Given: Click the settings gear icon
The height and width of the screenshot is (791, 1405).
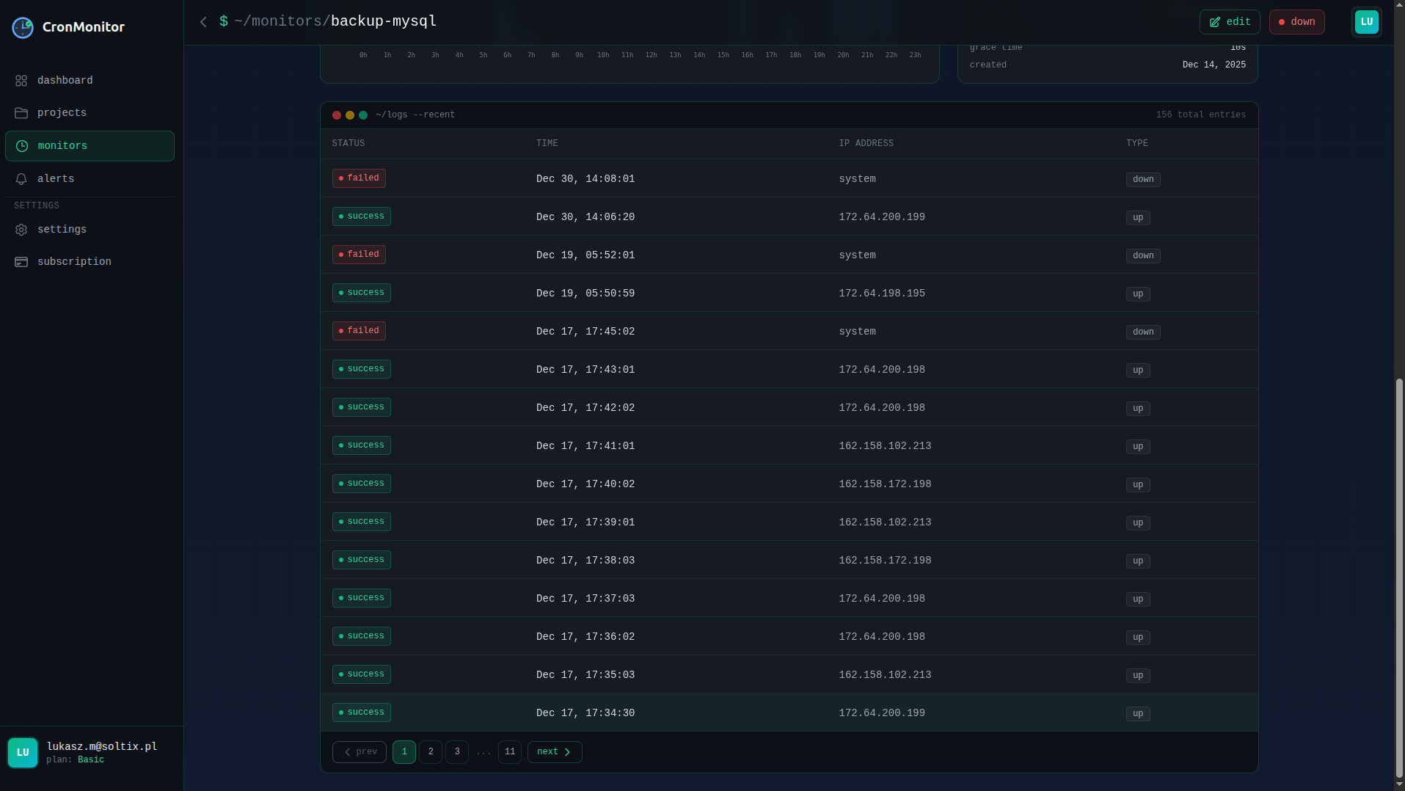Looking at the screenshot, I should coord(21,230).
